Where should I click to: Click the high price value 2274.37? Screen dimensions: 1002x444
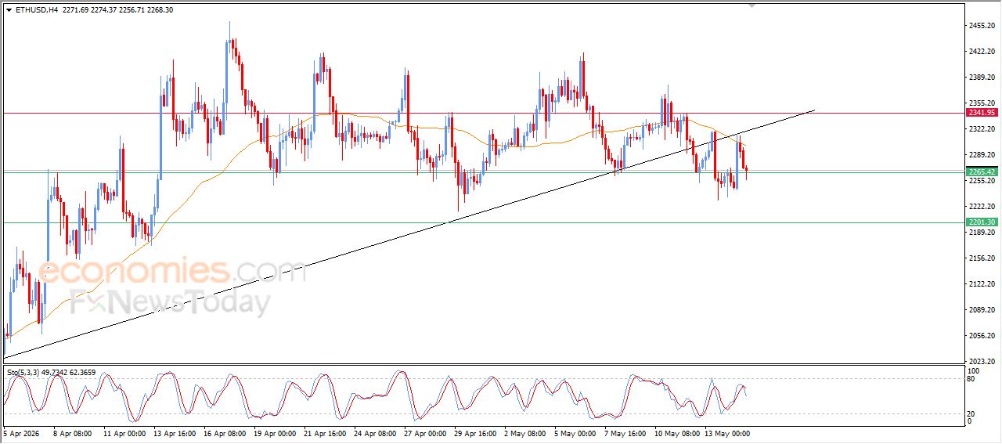click(103, 10)
